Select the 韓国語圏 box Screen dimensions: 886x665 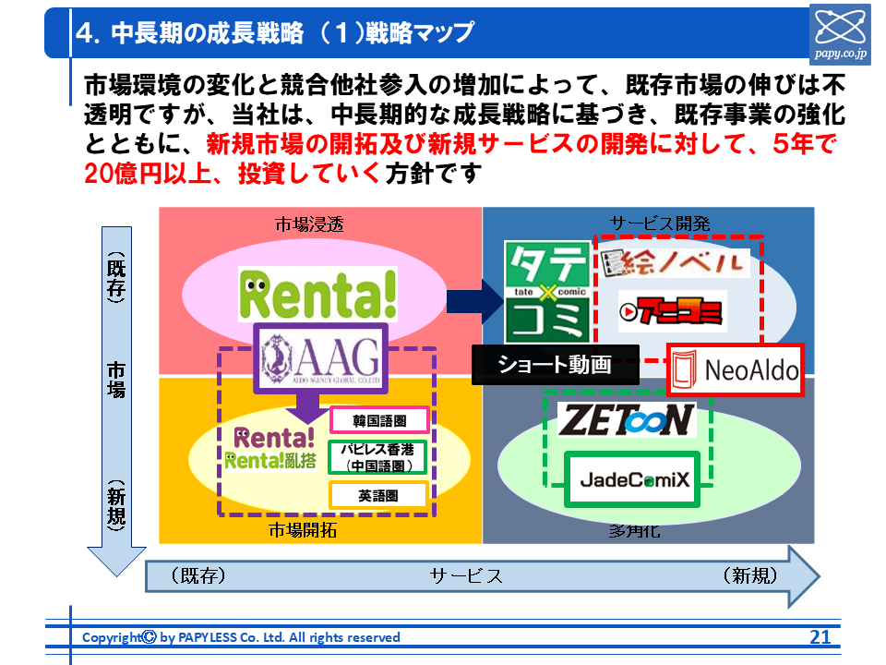(x=379, y=421)
